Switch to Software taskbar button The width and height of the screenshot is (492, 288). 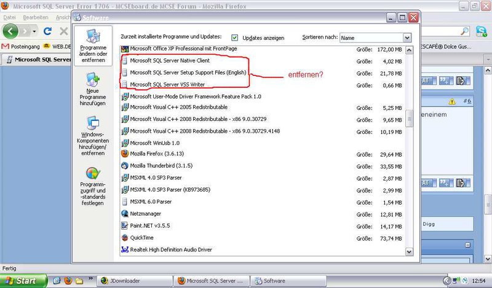(x=288, y=281)
